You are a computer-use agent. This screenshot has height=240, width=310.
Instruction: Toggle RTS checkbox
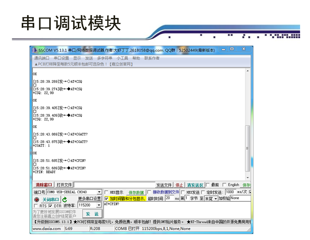tap(36, 206)
